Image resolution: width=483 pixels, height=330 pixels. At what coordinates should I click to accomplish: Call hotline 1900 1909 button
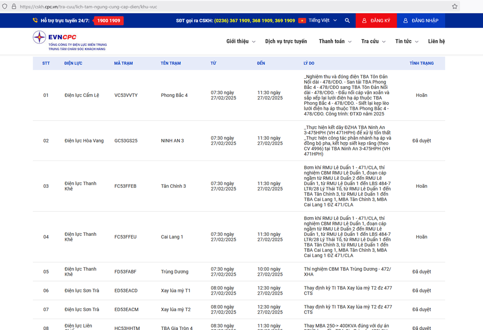coord(108,21)
